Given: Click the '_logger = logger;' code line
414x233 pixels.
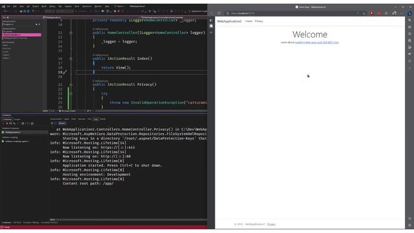Looking at the screenshot, I should point(119,41).
